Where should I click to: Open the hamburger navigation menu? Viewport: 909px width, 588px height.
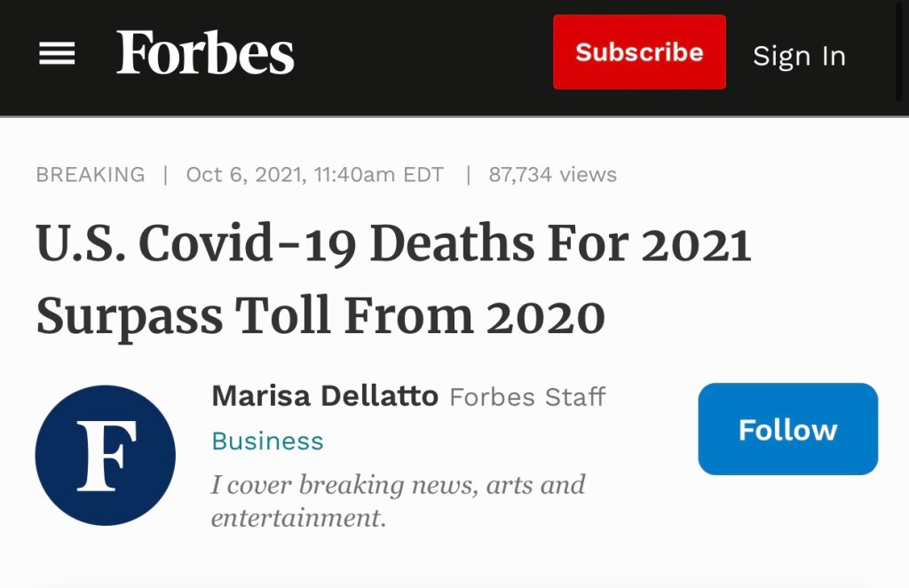point(57,55)
